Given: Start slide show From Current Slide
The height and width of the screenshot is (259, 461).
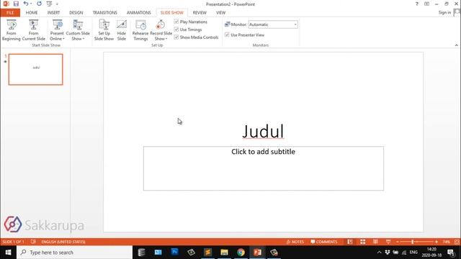Looking at the screenshot, I should (x=34, y=30).
